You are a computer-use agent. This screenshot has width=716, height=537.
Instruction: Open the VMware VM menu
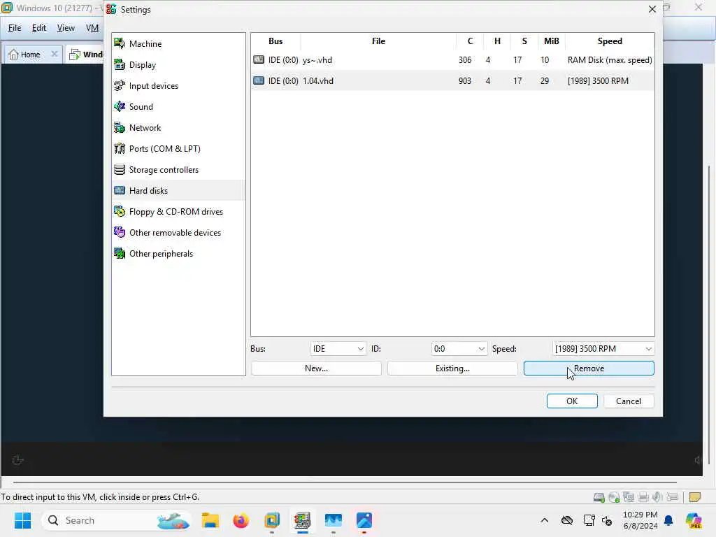92,28
